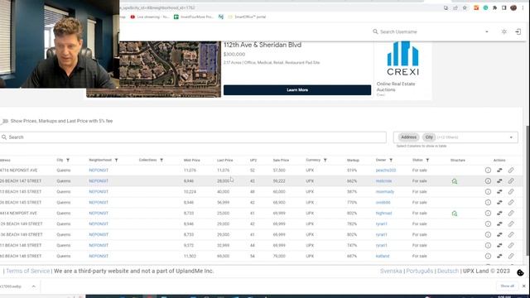Open filter for Currency column
The height and width of the screenshot is (298, 530).
325,160
